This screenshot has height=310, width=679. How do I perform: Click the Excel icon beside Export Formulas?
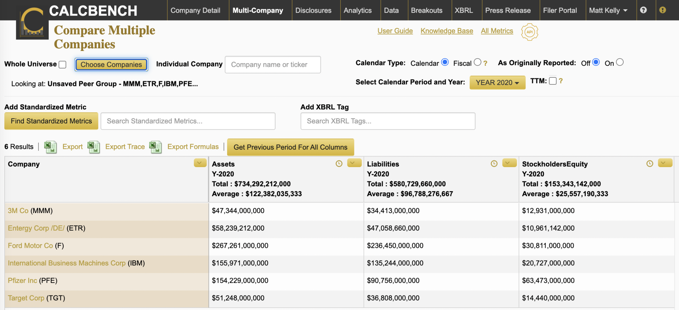click(155, 147)
